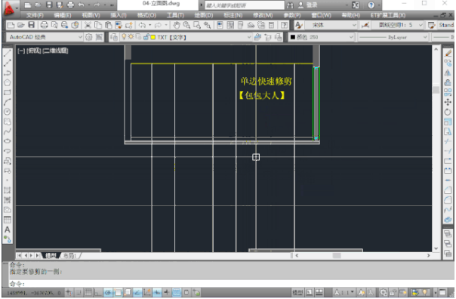456x299 pixels.
Task: Select the Arc draw tool
Action: 8,102
